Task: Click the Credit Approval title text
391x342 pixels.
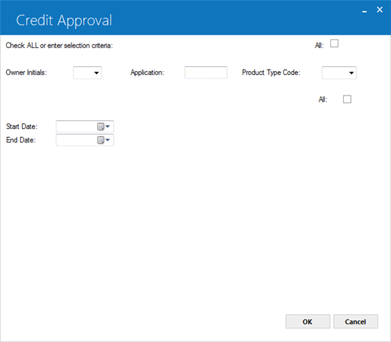Action: (x=64, y=20)
